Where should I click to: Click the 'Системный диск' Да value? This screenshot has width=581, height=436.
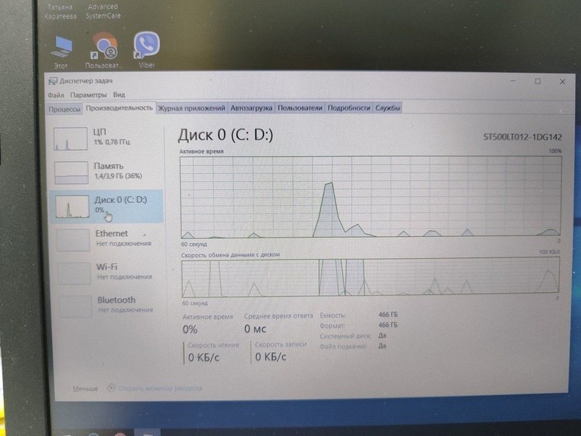(382, 335)
